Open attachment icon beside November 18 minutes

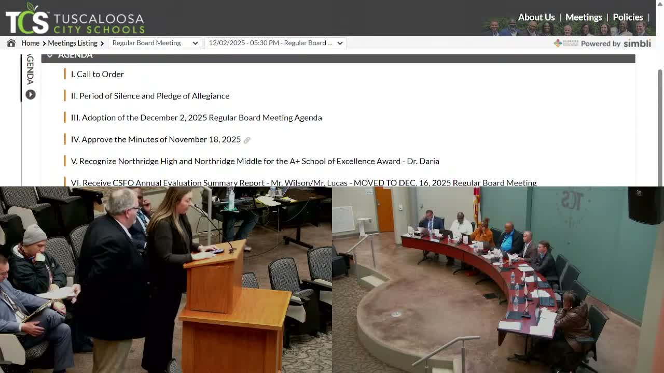click(x=247, y=140)
